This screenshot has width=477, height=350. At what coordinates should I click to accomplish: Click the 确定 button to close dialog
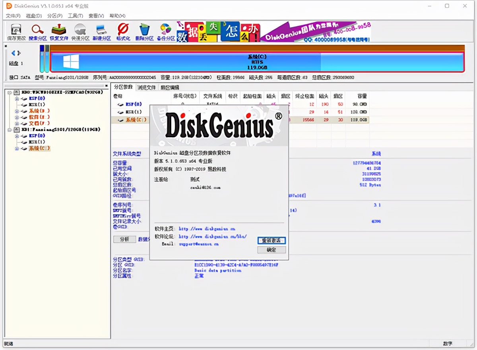point(271,250)
